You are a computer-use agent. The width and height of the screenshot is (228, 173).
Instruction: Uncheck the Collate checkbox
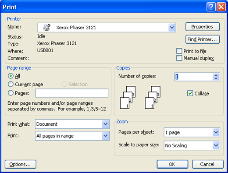(190, 93)
